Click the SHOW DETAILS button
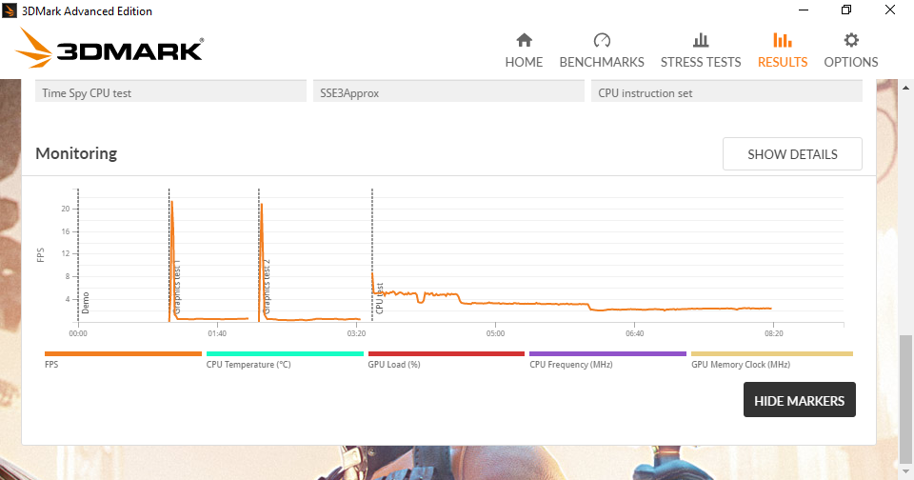 pos(792,154)
